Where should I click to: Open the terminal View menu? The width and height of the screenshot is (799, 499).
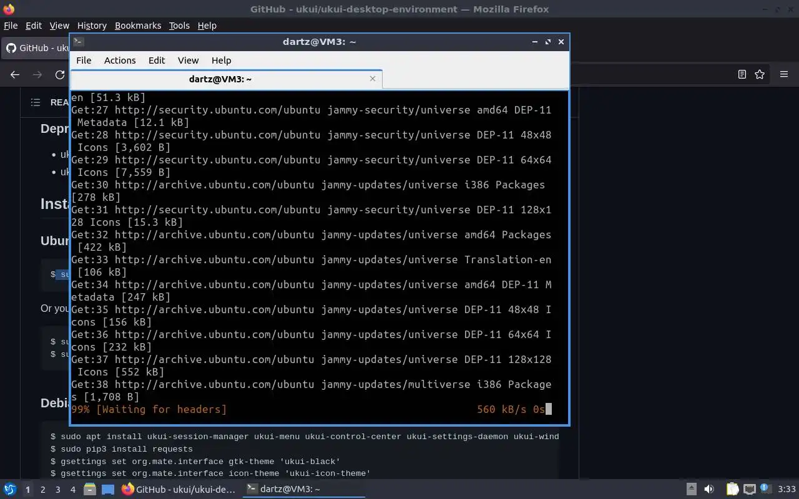[x=188, y=61]
